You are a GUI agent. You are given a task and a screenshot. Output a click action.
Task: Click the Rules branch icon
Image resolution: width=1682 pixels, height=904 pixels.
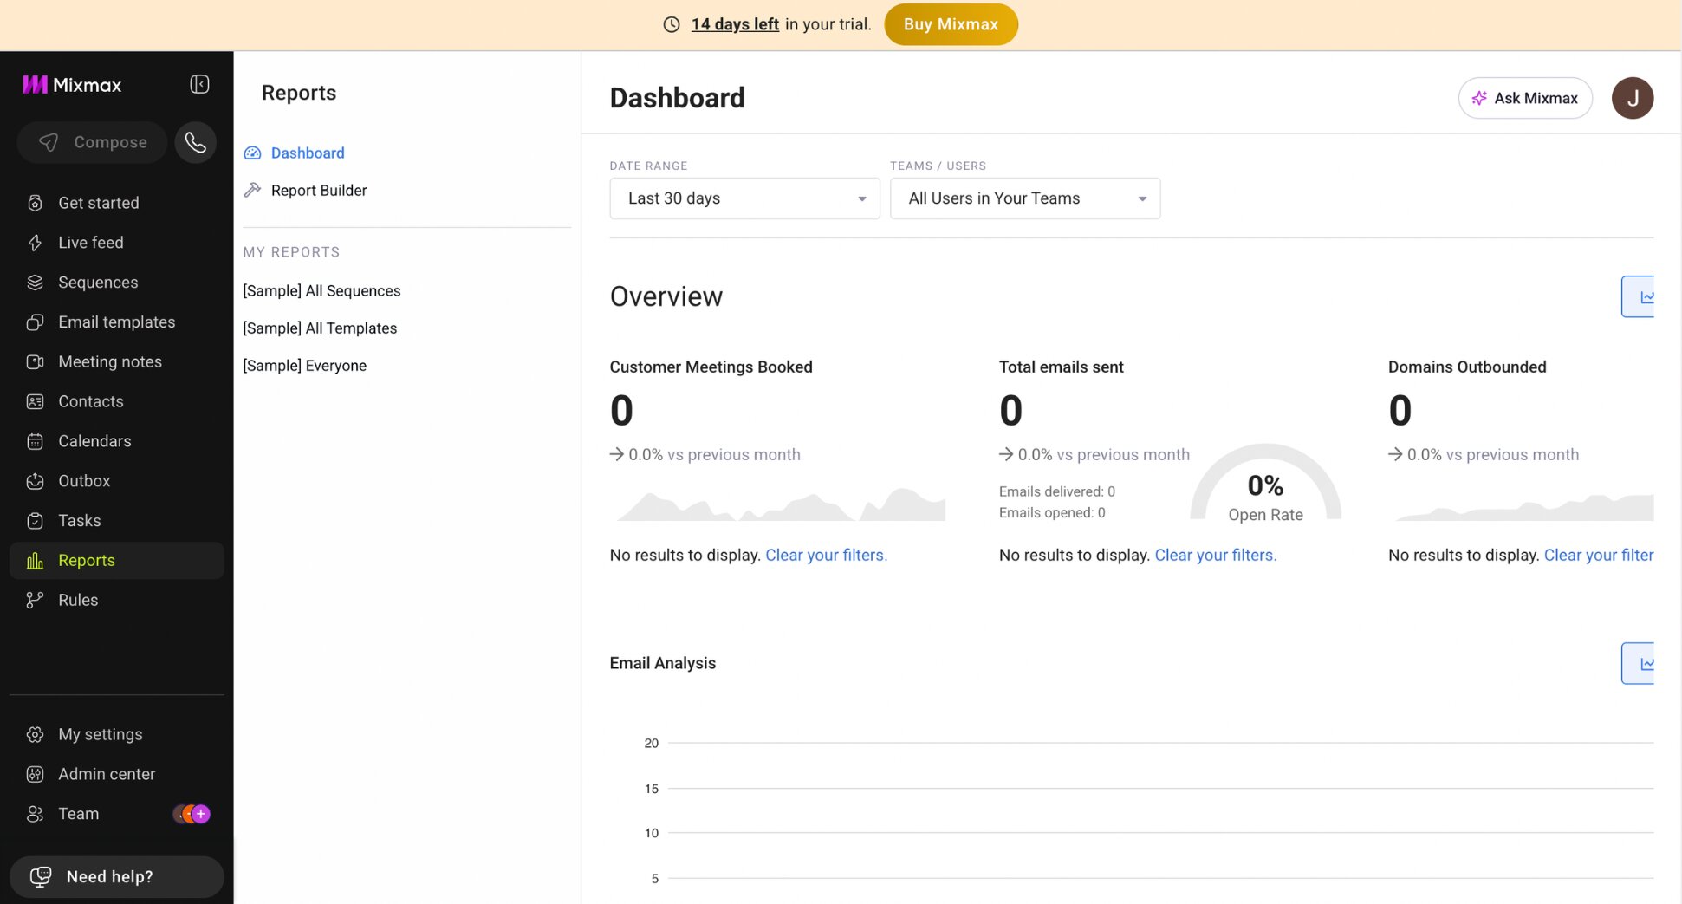click(35, 600)
